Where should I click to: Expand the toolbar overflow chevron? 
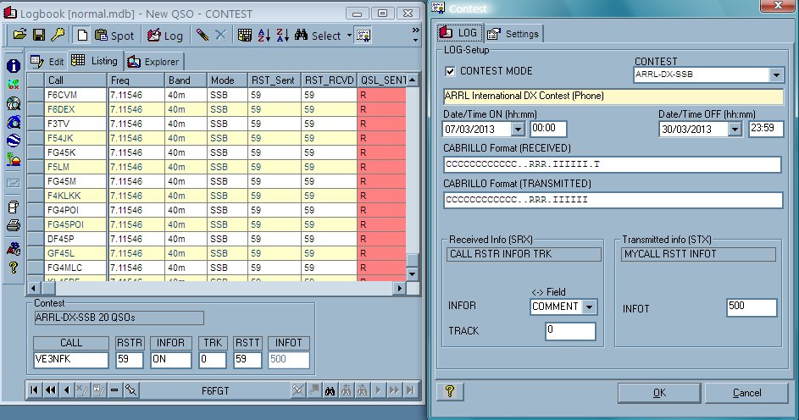pos(416,35)
